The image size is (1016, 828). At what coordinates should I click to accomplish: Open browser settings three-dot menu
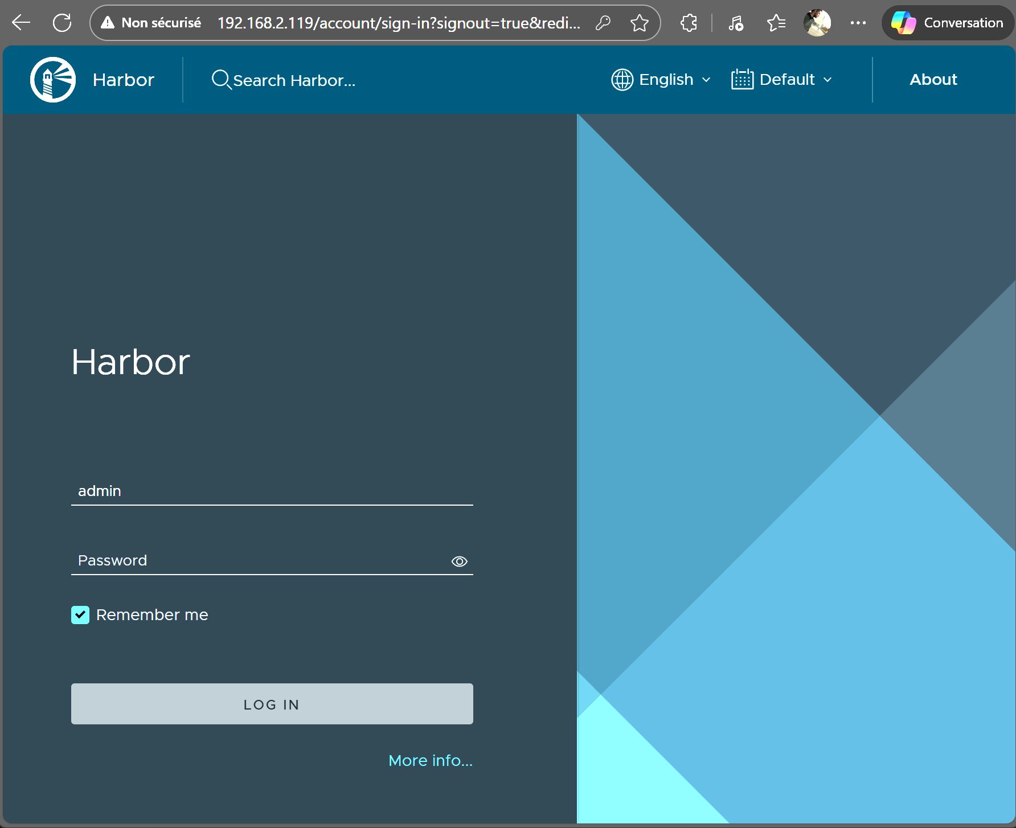point(858,23)
